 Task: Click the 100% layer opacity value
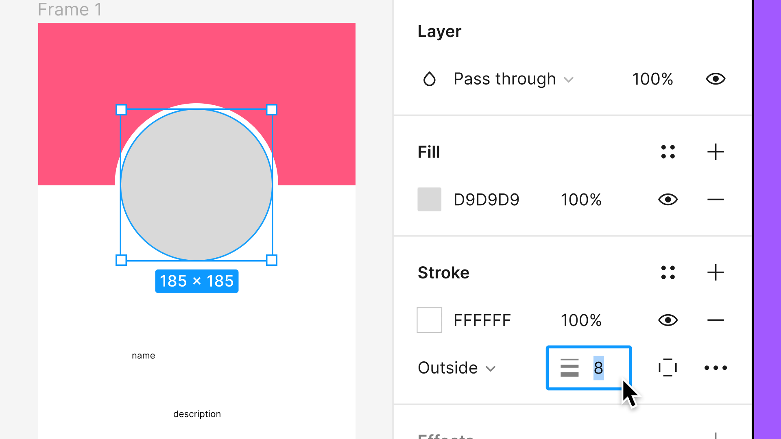pyautogui.click(x=652, y=79)
